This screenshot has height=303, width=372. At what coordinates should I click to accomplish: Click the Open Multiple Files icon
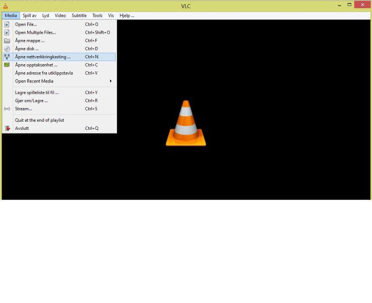(7, 32)
